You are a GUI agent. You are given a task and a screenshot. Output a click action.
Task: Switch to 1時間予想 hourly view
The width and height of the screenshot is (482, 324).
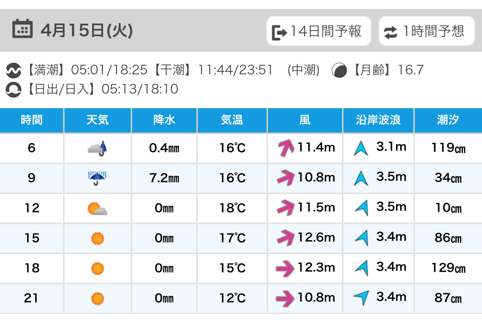427,31
